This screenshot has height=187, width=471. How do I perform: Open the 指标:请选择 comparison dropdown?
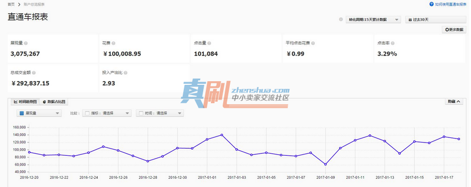[x=106, y=113]
